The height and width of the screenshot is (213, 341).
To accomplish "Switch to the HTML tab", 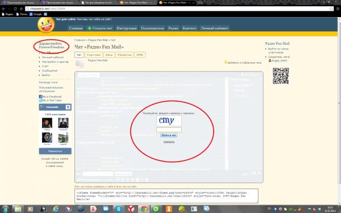I will pyautogui.click(x=140, y=55).
